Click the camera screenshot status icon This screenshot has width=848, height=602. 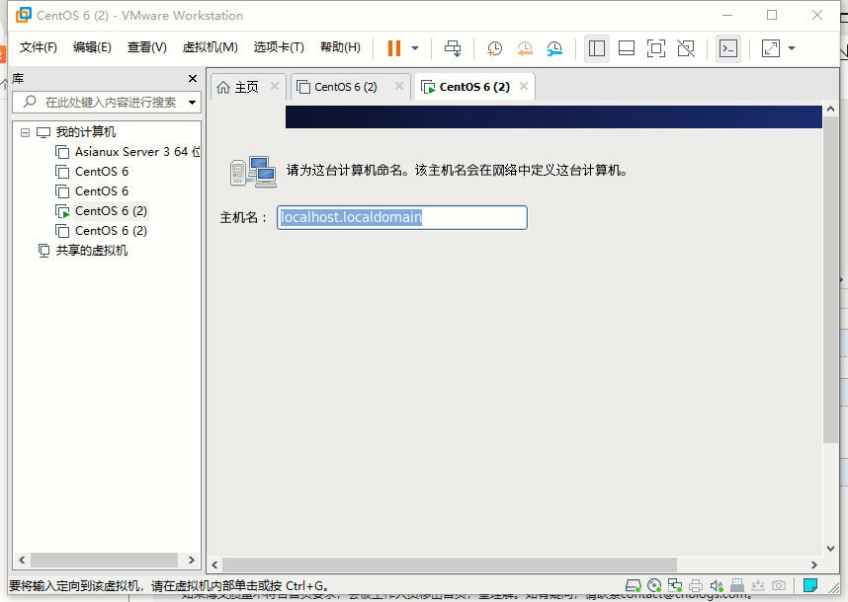coord(779,585)
